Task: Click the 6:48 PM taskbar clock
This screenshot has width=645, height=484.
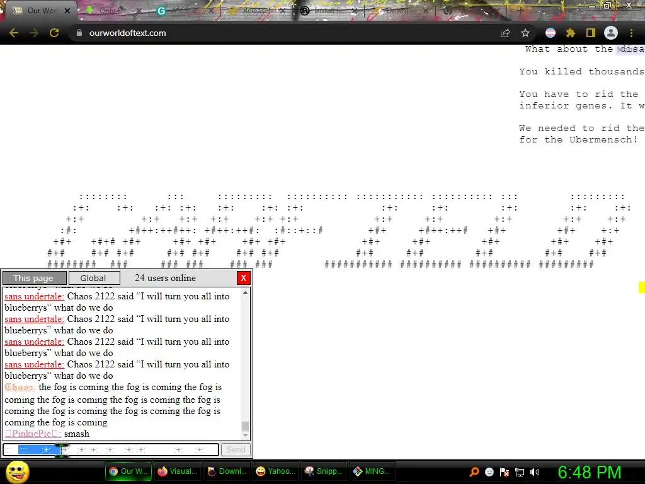Action: (x=589, y=472)
